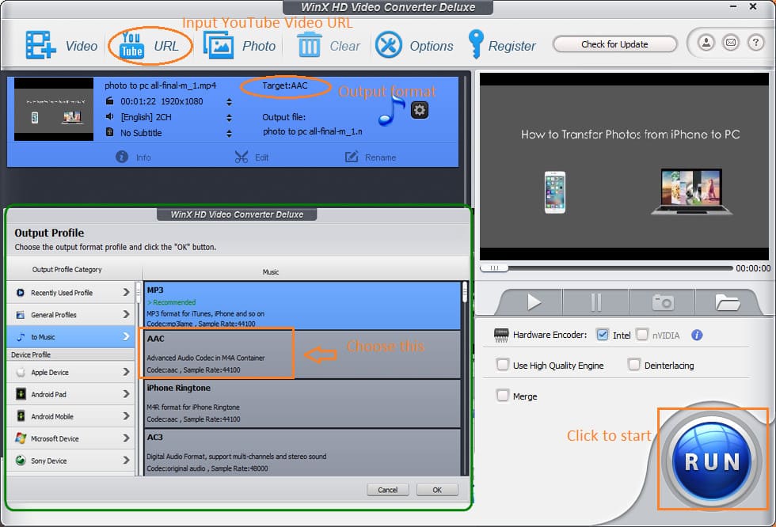776x527 pixels.
Task: Choose the AC3 output profile
Action: click(302, 453)
